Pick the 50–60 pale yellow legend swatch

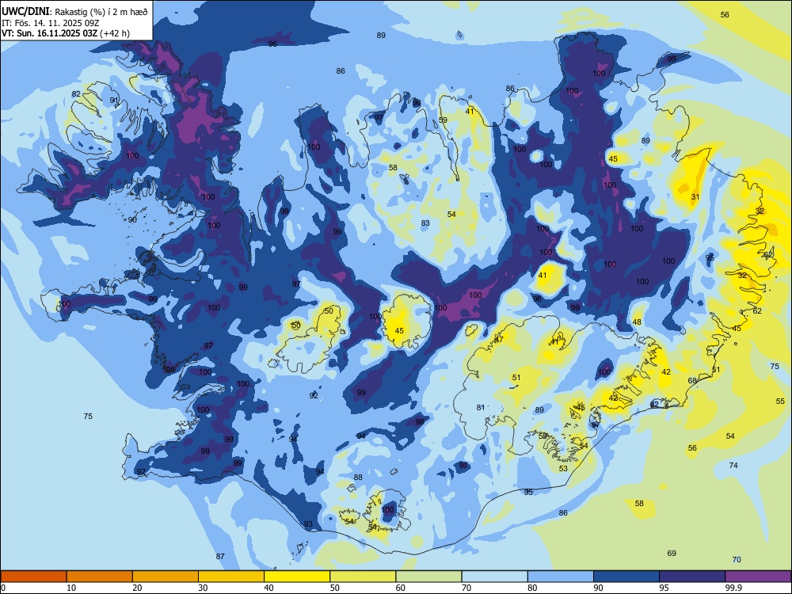pos(363,577)
